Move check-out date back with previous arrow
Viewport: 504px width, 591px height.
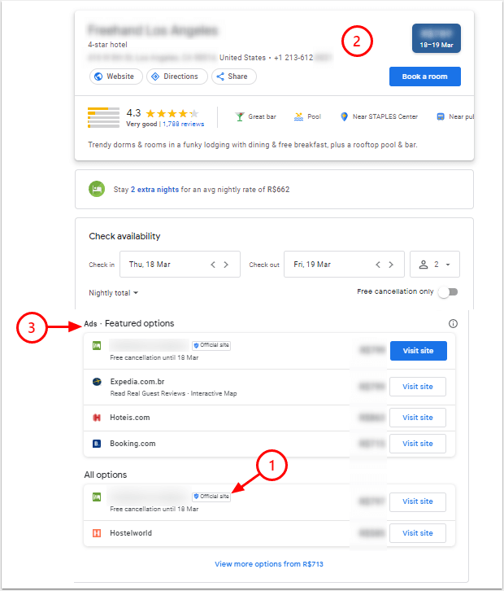click(376, 265)
